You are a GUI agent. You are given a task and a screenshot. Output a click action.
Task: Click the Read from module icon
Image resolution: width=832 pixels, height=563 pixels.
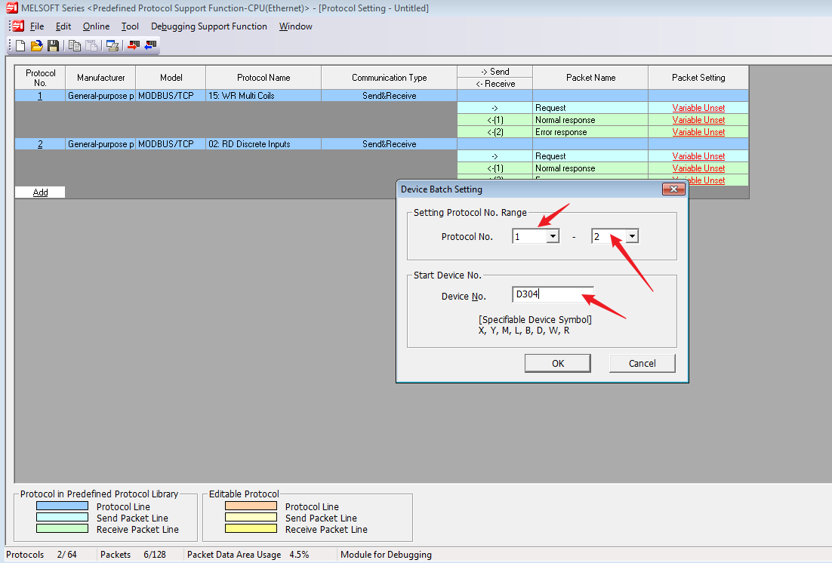pos(150,46)
